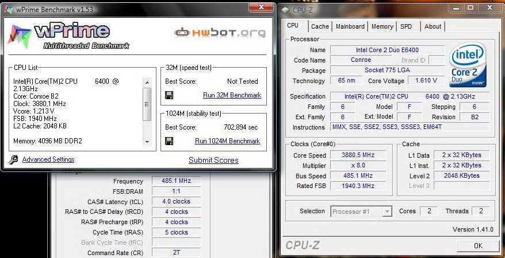Click the Core Voltage value 1.610 V

tap(426, 80)
